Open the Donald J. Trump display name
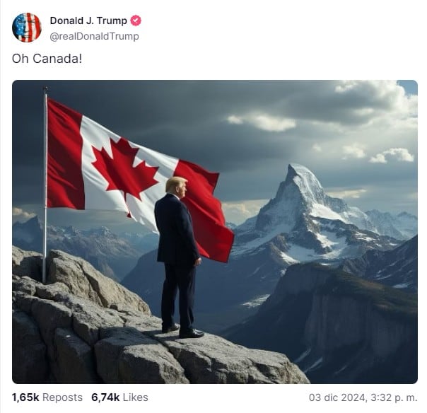 [x=88, y=21]
